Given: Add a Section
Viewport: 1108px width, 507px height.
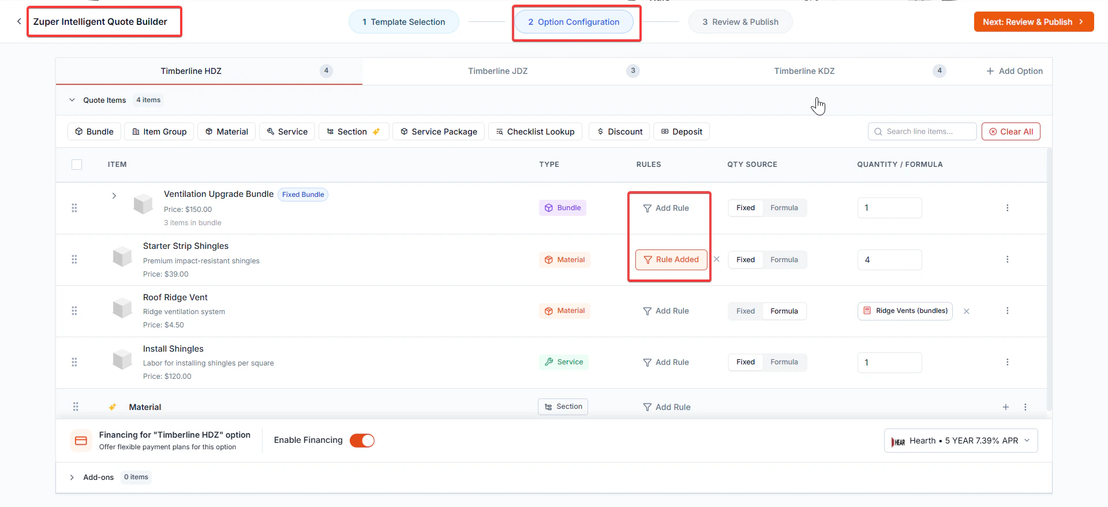Looking at the screenshot, I should (354, 132).
